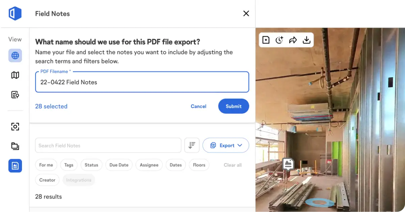Open the stacked folders sidebar icon
The width and height of the screenshot is (405, 212).
(x=15, y=146)
